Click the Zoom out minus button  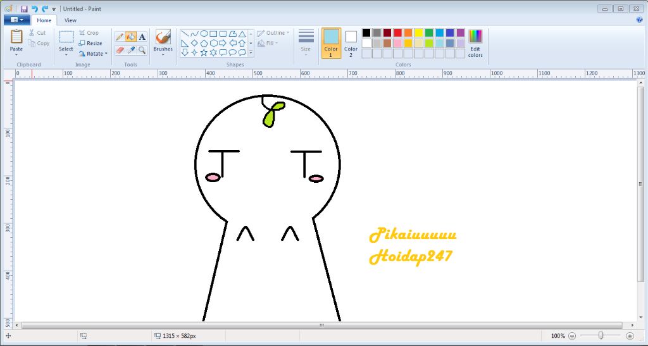pos(572,336)
